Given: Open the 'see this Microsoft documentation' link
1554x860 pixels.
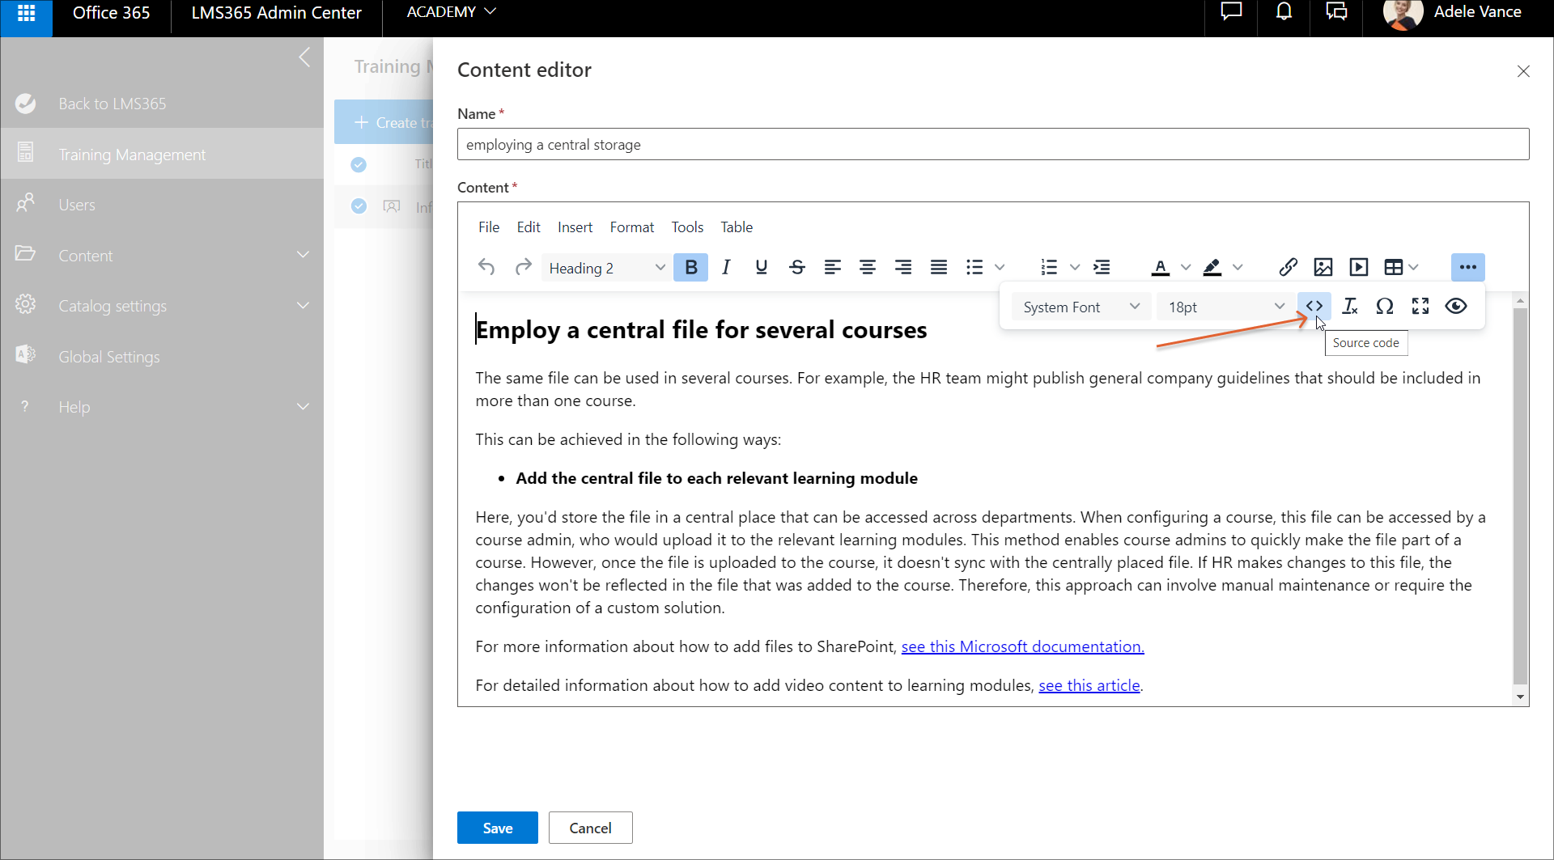Looking at the screenshot, I should (x=1022, y=646).
